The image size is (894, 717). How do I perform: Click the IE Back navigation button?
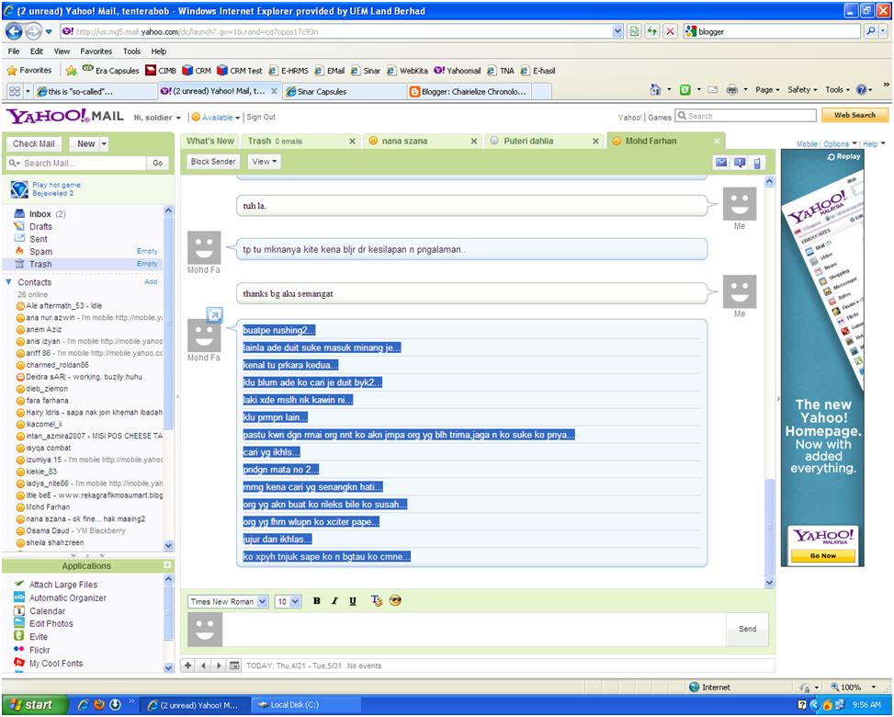click(x=14, y=31)
